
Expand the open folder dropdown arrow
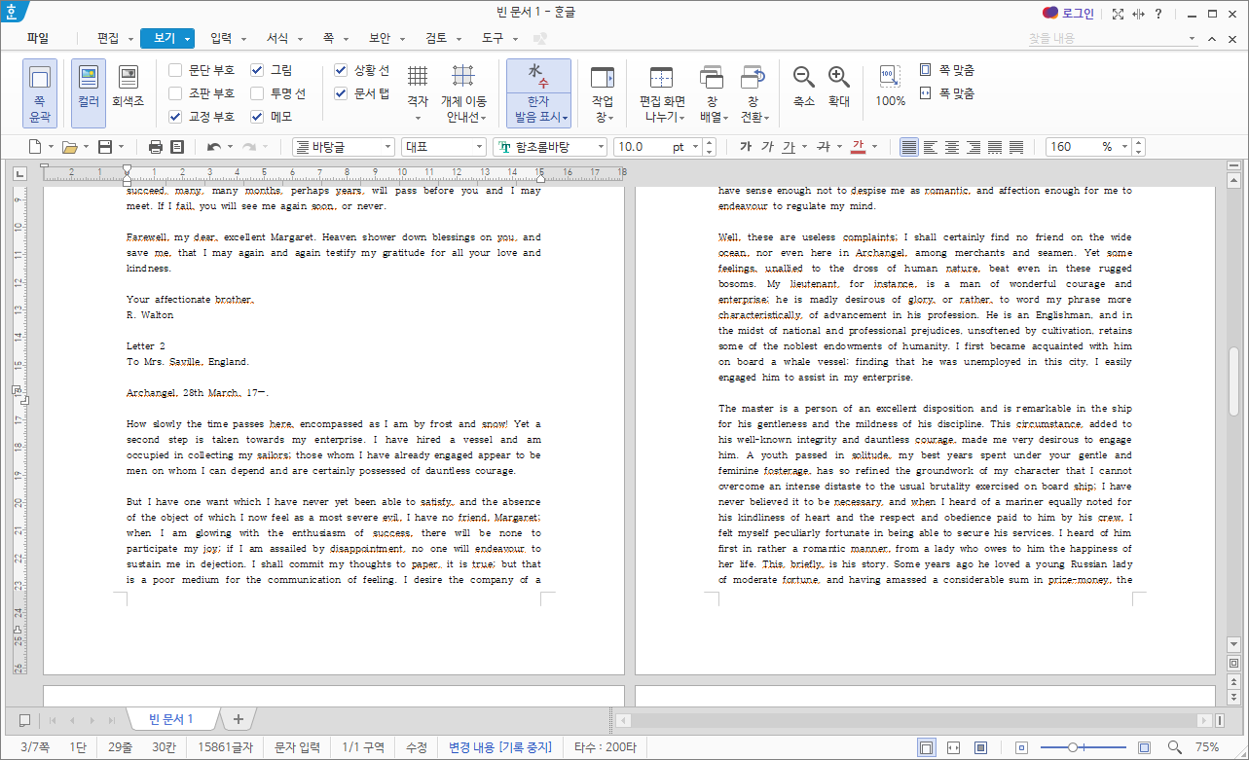point(86,147)
